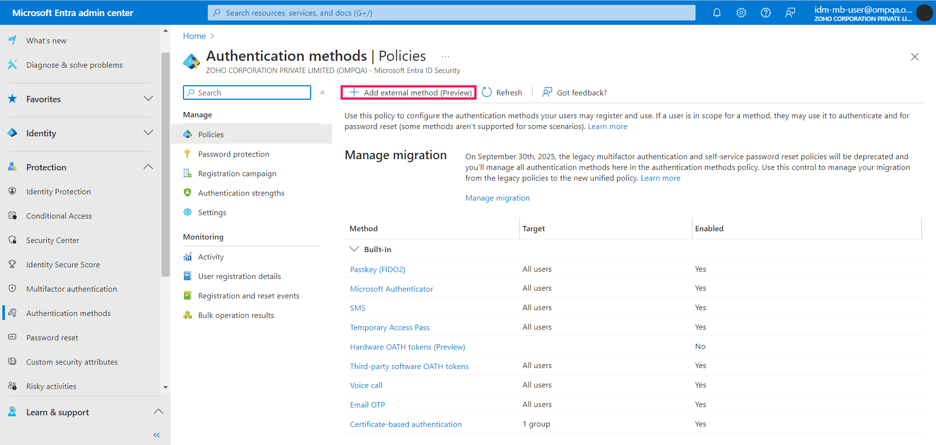This screenshot has height=445, width=936.
Task: Open the more options ellipsis by title
Action: click(445, 56)
